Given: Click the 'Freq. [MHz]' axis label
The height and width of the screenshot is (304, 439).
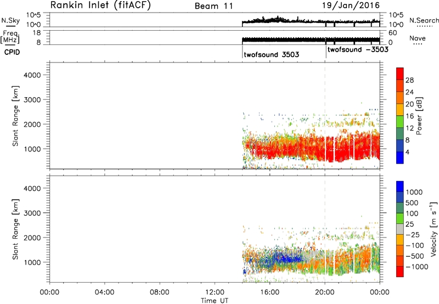Looking at the screenshot, I should pyautogui.click(x=10, y=37).
